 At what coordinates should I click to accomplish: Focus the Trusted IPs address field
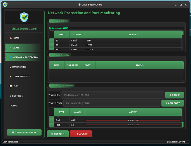pyautogui.click(x=112, y=95)
